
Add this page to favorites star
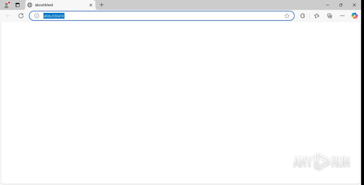point(287,16)
